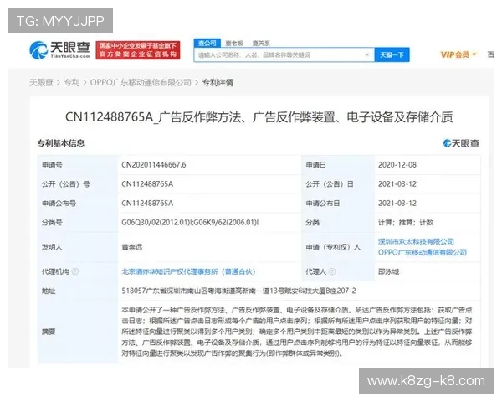The image size is (502, 402).
Task: Select the 查关系 search tab
Action: (261, 44)
